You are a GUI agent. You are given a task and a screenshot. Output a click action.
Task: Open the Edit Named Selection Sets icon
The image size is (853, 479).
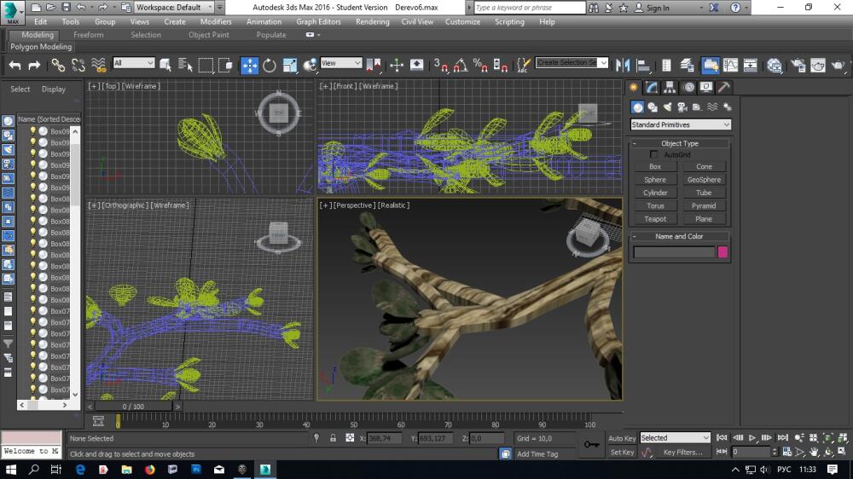(523, 66)
